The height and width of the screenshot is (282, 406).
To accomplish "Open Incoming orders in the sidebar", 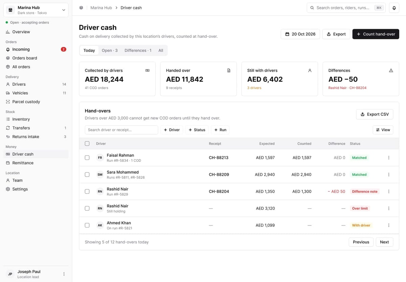I will (36, 49).
